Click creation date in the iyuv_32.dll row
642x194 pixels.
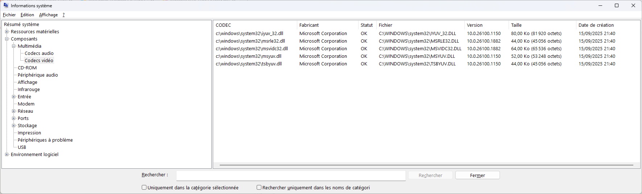click(597, 33)
